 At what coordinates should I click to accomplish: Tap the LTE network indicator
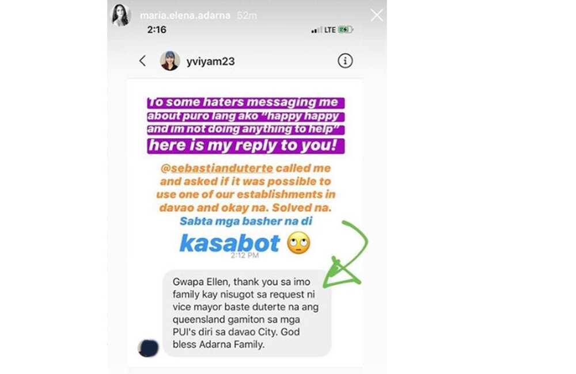[x=330, y=30]
